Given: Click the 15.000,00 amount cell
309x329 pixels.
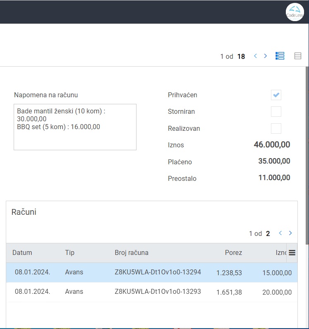Looking at the screenshot, I should (277, 273).
